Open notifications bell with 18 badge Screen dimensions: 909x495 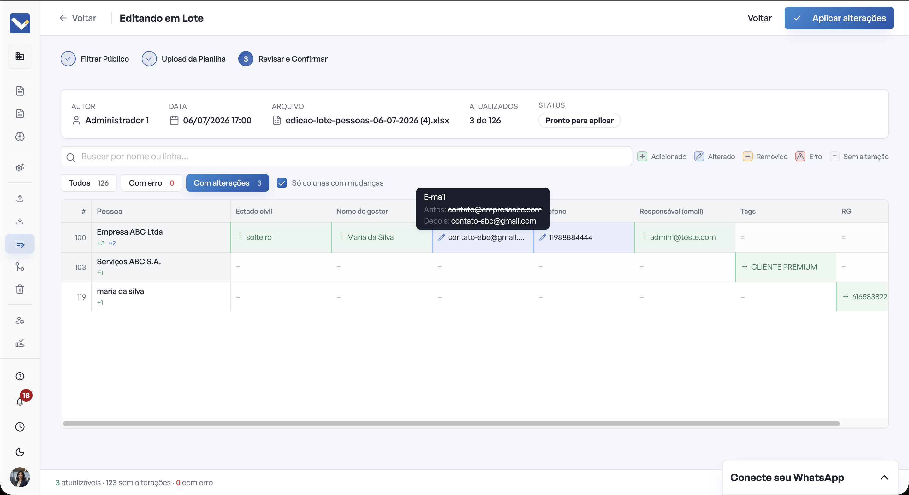20,402
